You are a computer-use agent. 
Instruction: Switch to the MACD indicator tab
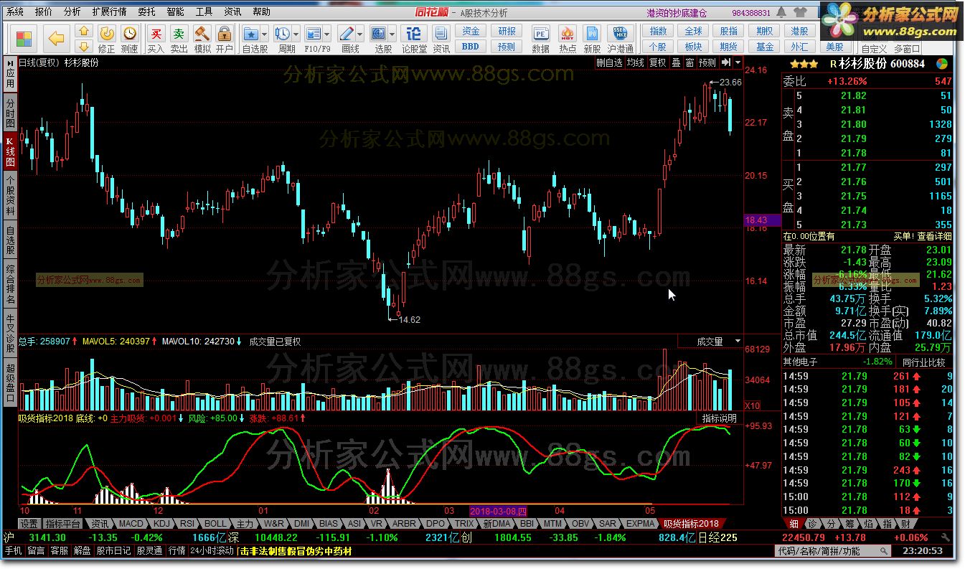coord(131,524)
